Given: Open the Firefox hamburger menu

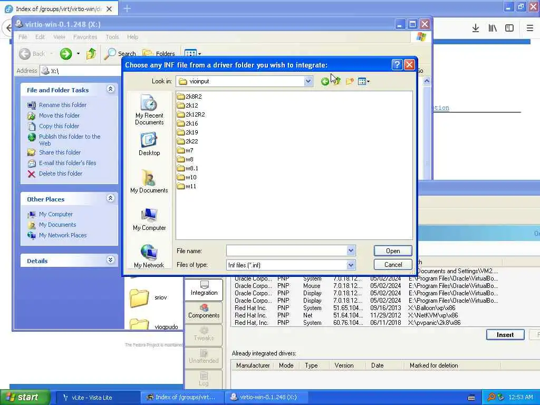Looking at the screenshot, I should click(x=529, y=28).
